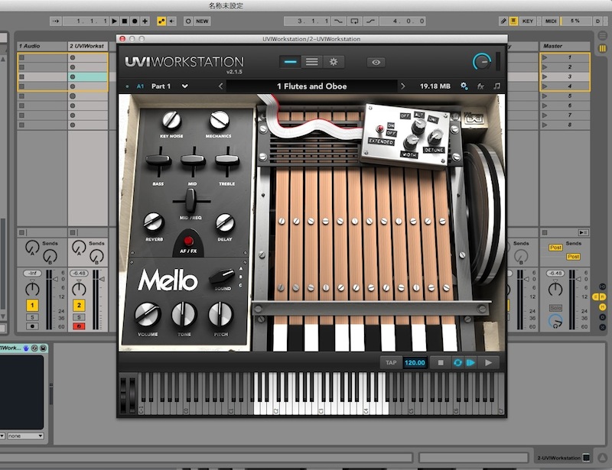
Task: Toggle the Loop switch in transport bar
Action: coord(354,21)
